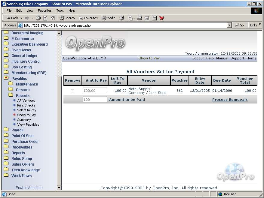Click the Print toolbar icon
The image size is (264, 198).
click(x=140, y=18)
